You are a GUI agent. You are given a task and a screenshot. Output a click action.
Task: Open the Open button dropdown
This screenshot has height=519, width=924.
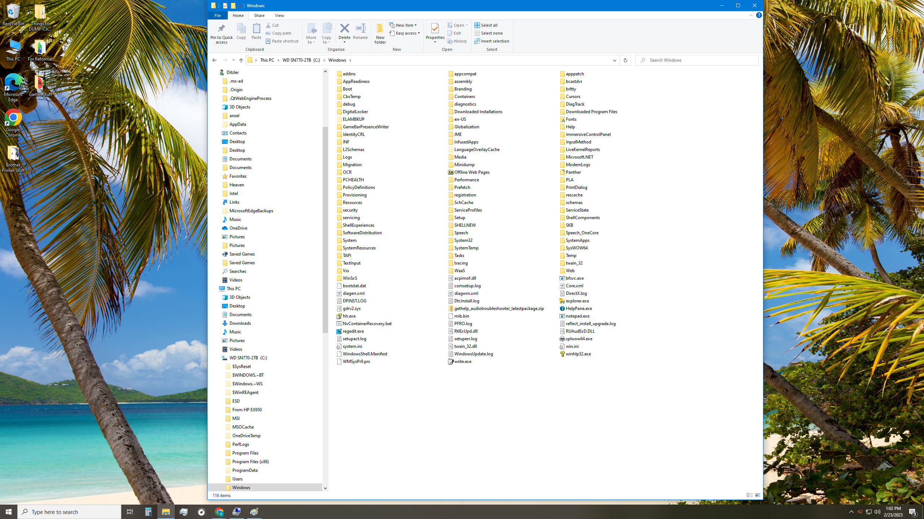click(467, 25)
